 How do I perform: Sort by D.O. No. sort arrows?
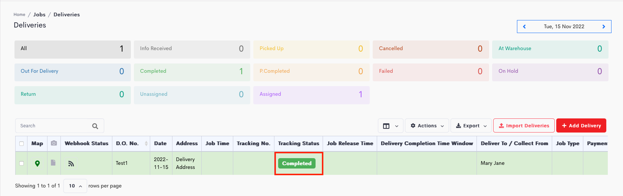146,143
